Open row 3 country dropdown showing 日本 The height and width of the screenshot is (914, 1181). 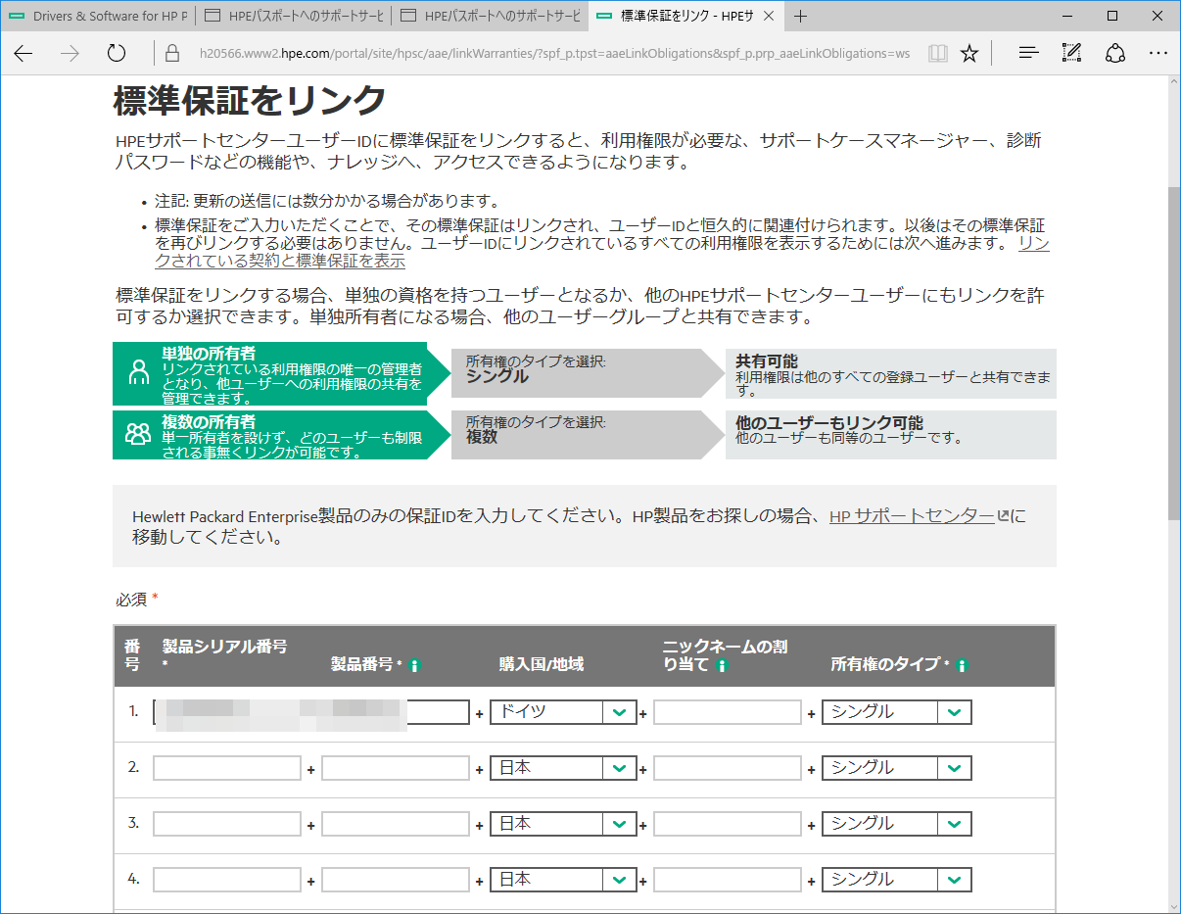coord(563,824)
